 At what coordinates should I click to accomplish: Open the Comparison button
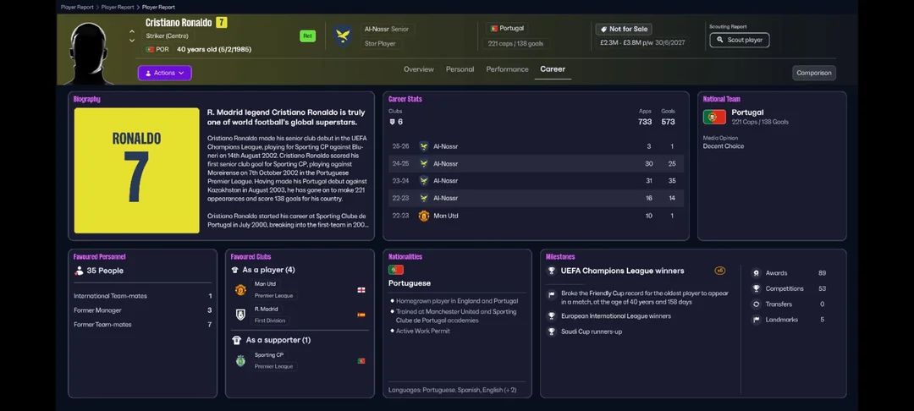(x=814, y=73)
